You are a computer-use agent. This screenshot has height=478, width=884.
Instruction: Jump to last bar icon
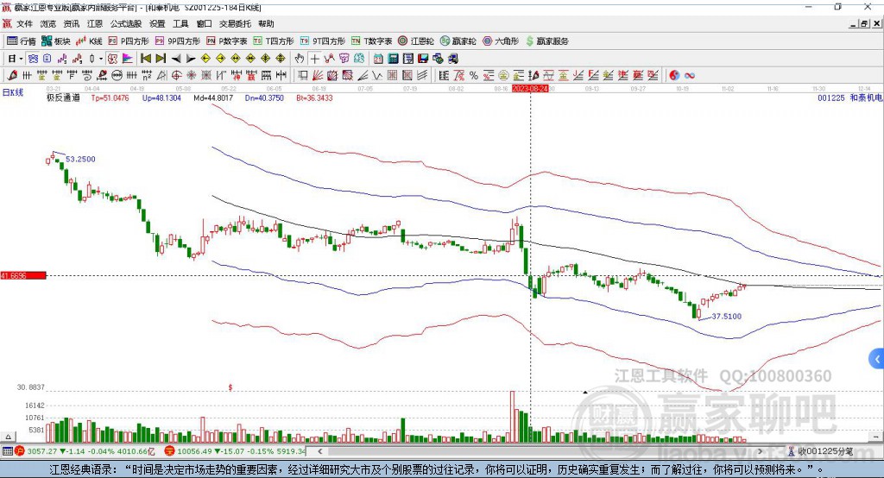[161, 59]
